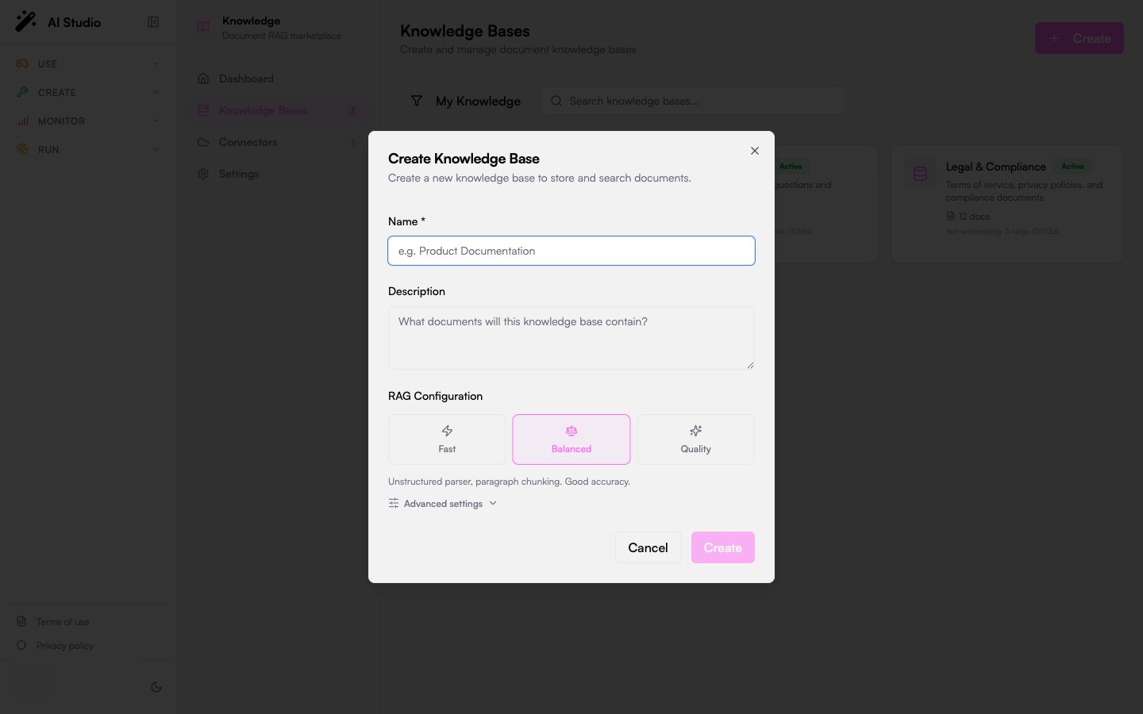The image size is (1143, 714).
Task: Open the Settings page
Action: point(279,174)
